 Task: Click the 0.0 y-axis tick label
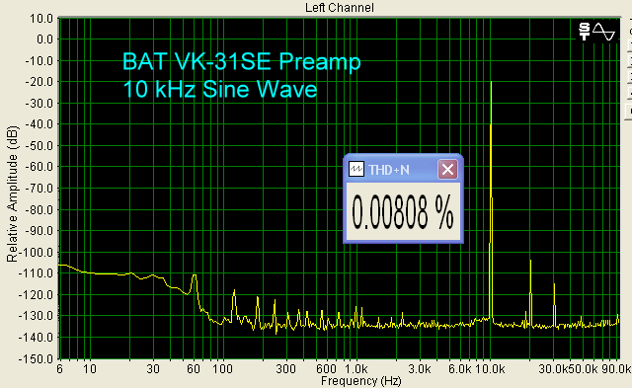[x=44, y=39]
